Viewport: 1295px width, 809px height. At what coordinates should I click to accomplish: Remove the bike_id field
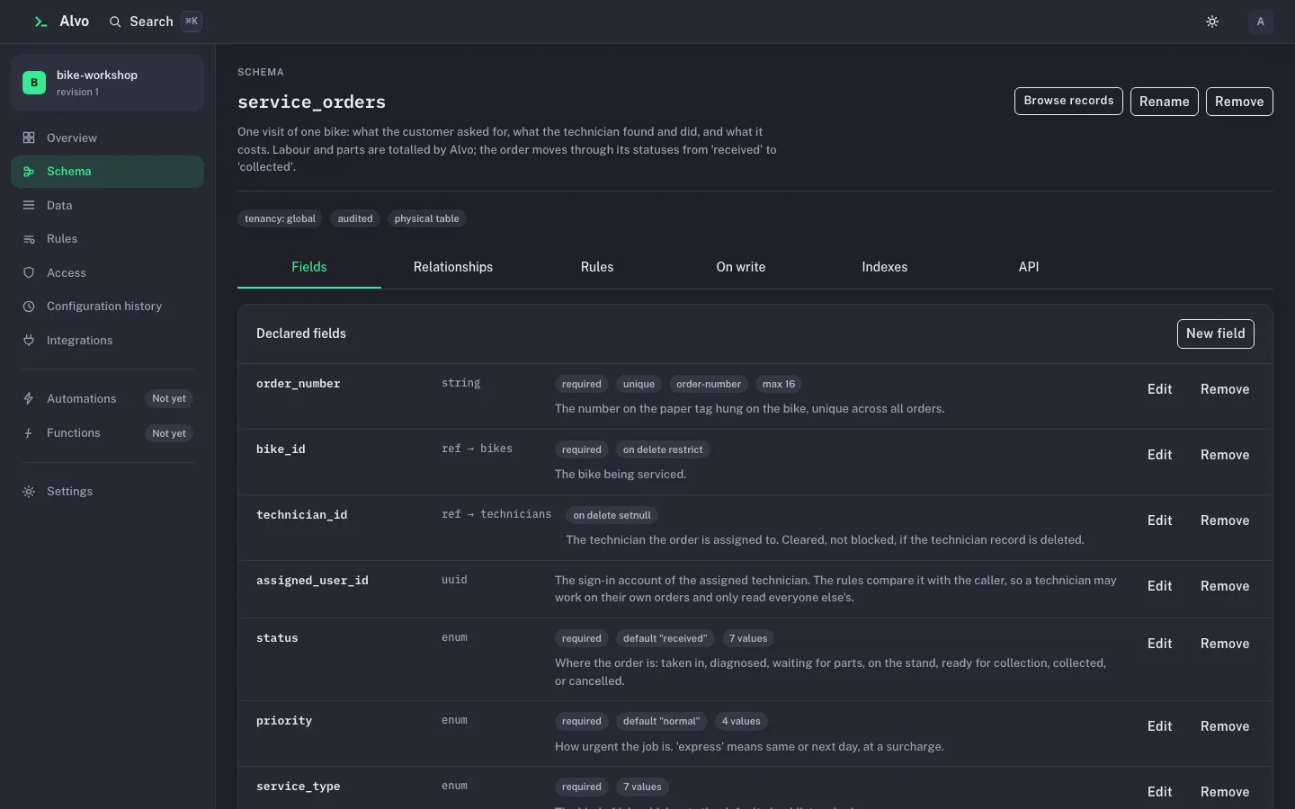point(1225,455)
